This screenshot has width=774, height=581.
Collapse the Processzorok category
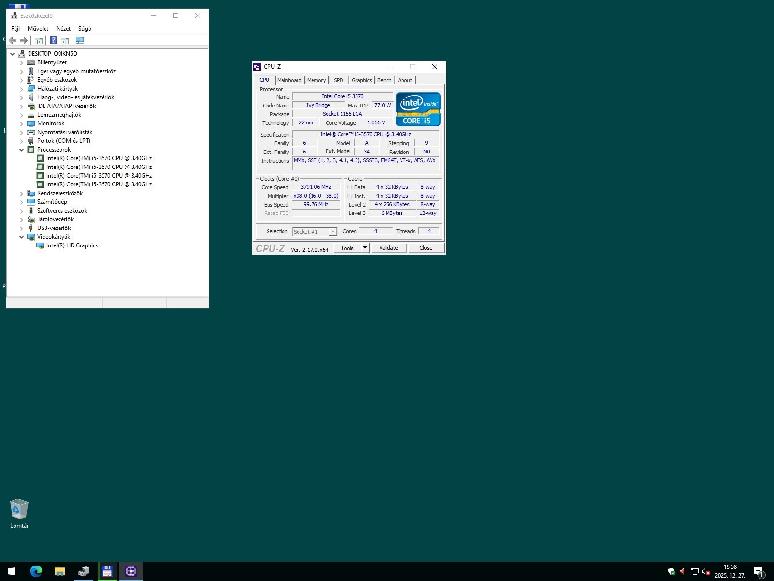22,150
